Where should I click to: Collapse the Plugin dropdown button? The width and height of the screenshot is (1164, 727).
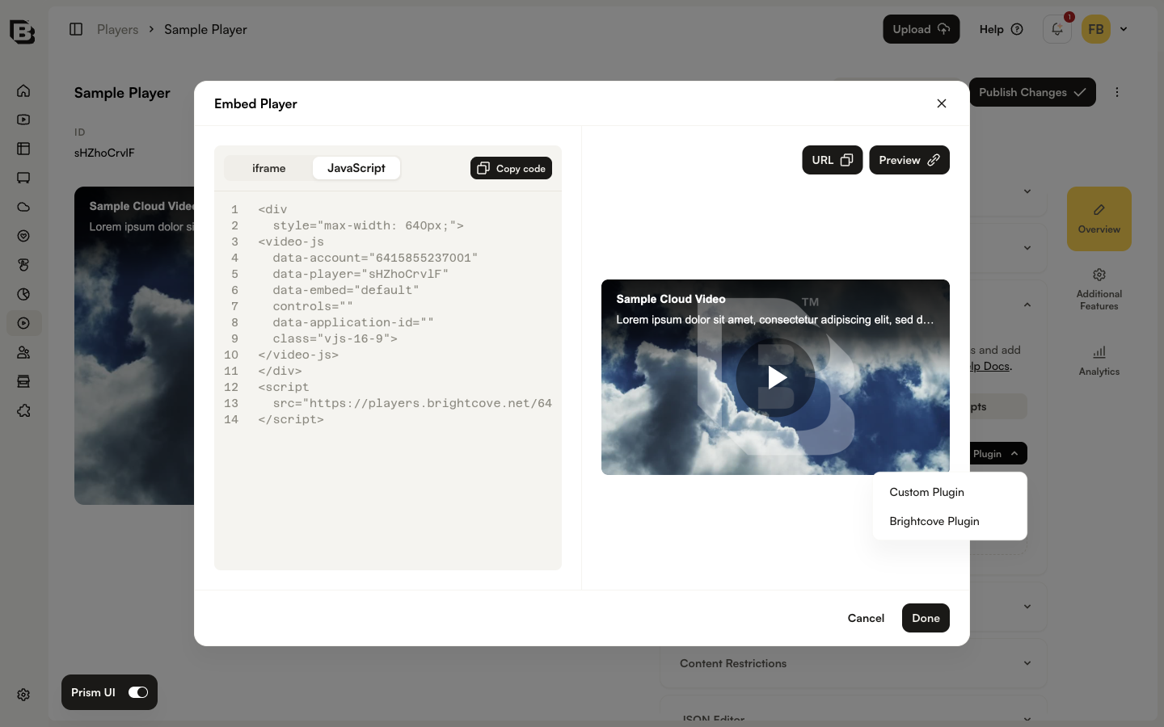997,454
